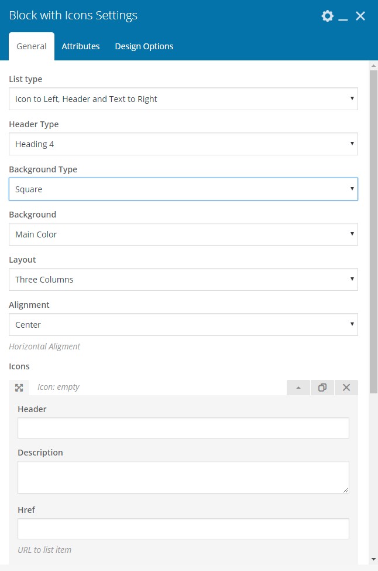
Task: Minimize the Block with Icons panel
Action: point(343,16)
